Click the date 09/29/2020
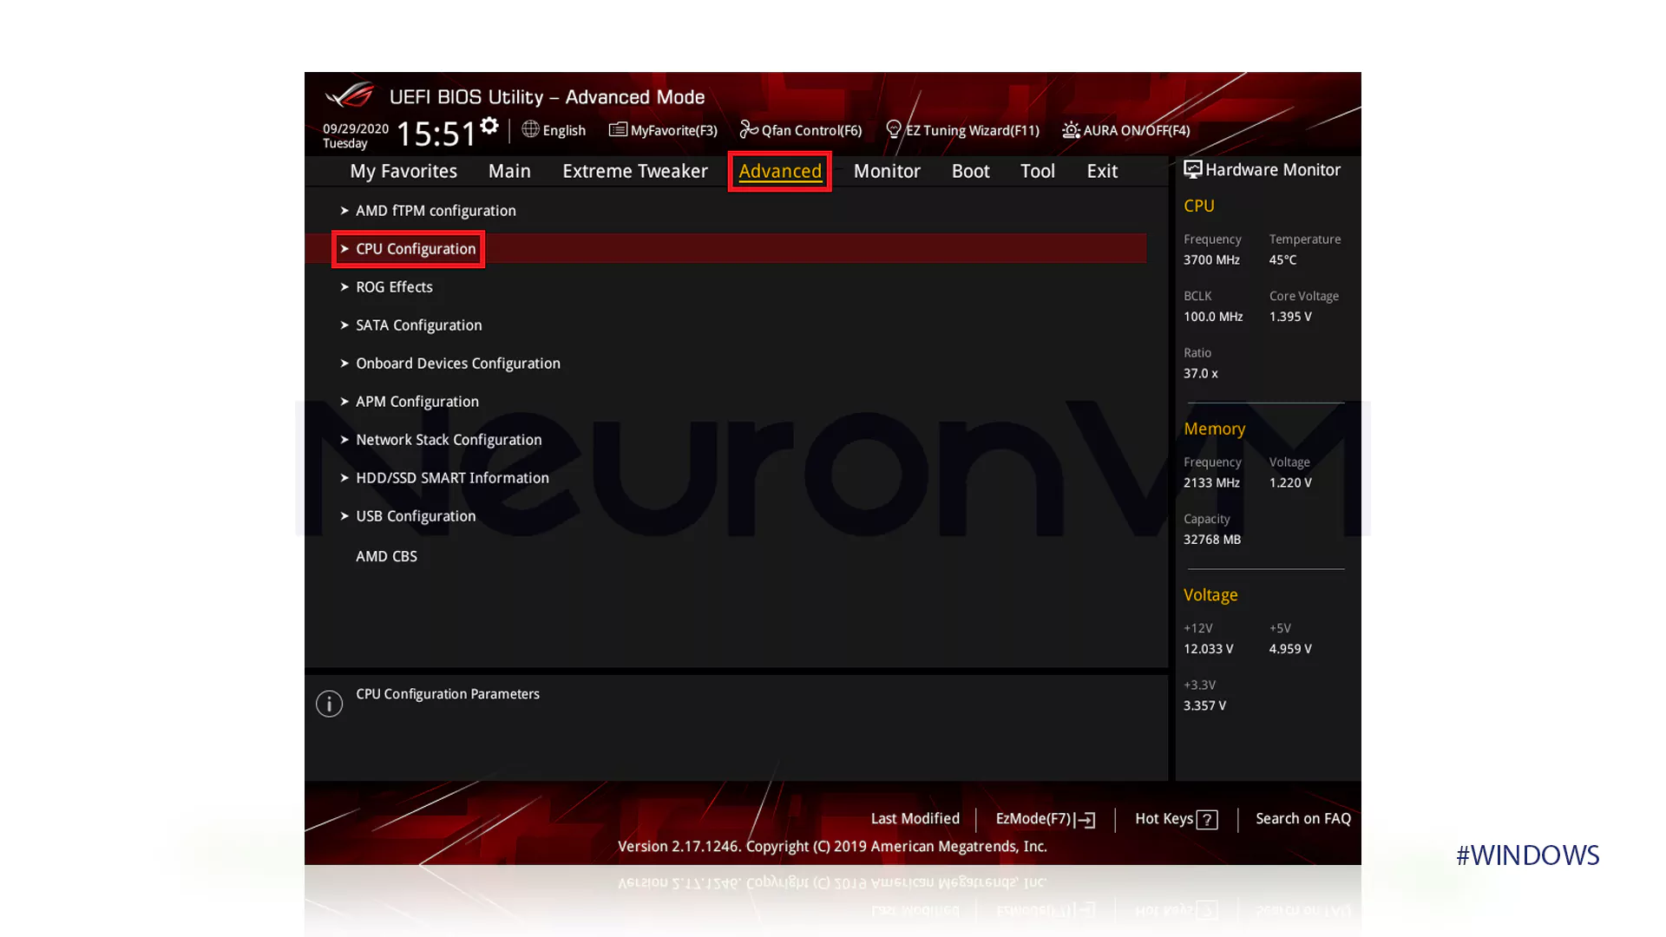The height and width of the screenshot is (937, 1666). tap(356, 128)
